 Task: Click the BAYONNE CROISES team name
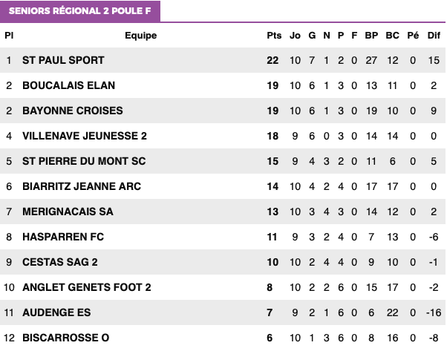(73, 111)
